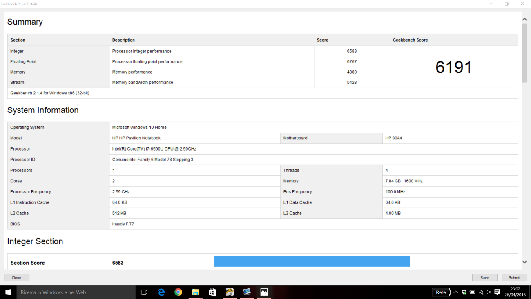This screenshot has height=299, width=531.
Task: Check the battery status tray icon
Action: pyautogui.click(x=472, y=292)
